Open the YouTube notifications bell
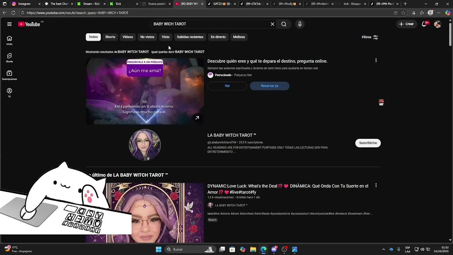Screen dimensions: 453x255 424,24
